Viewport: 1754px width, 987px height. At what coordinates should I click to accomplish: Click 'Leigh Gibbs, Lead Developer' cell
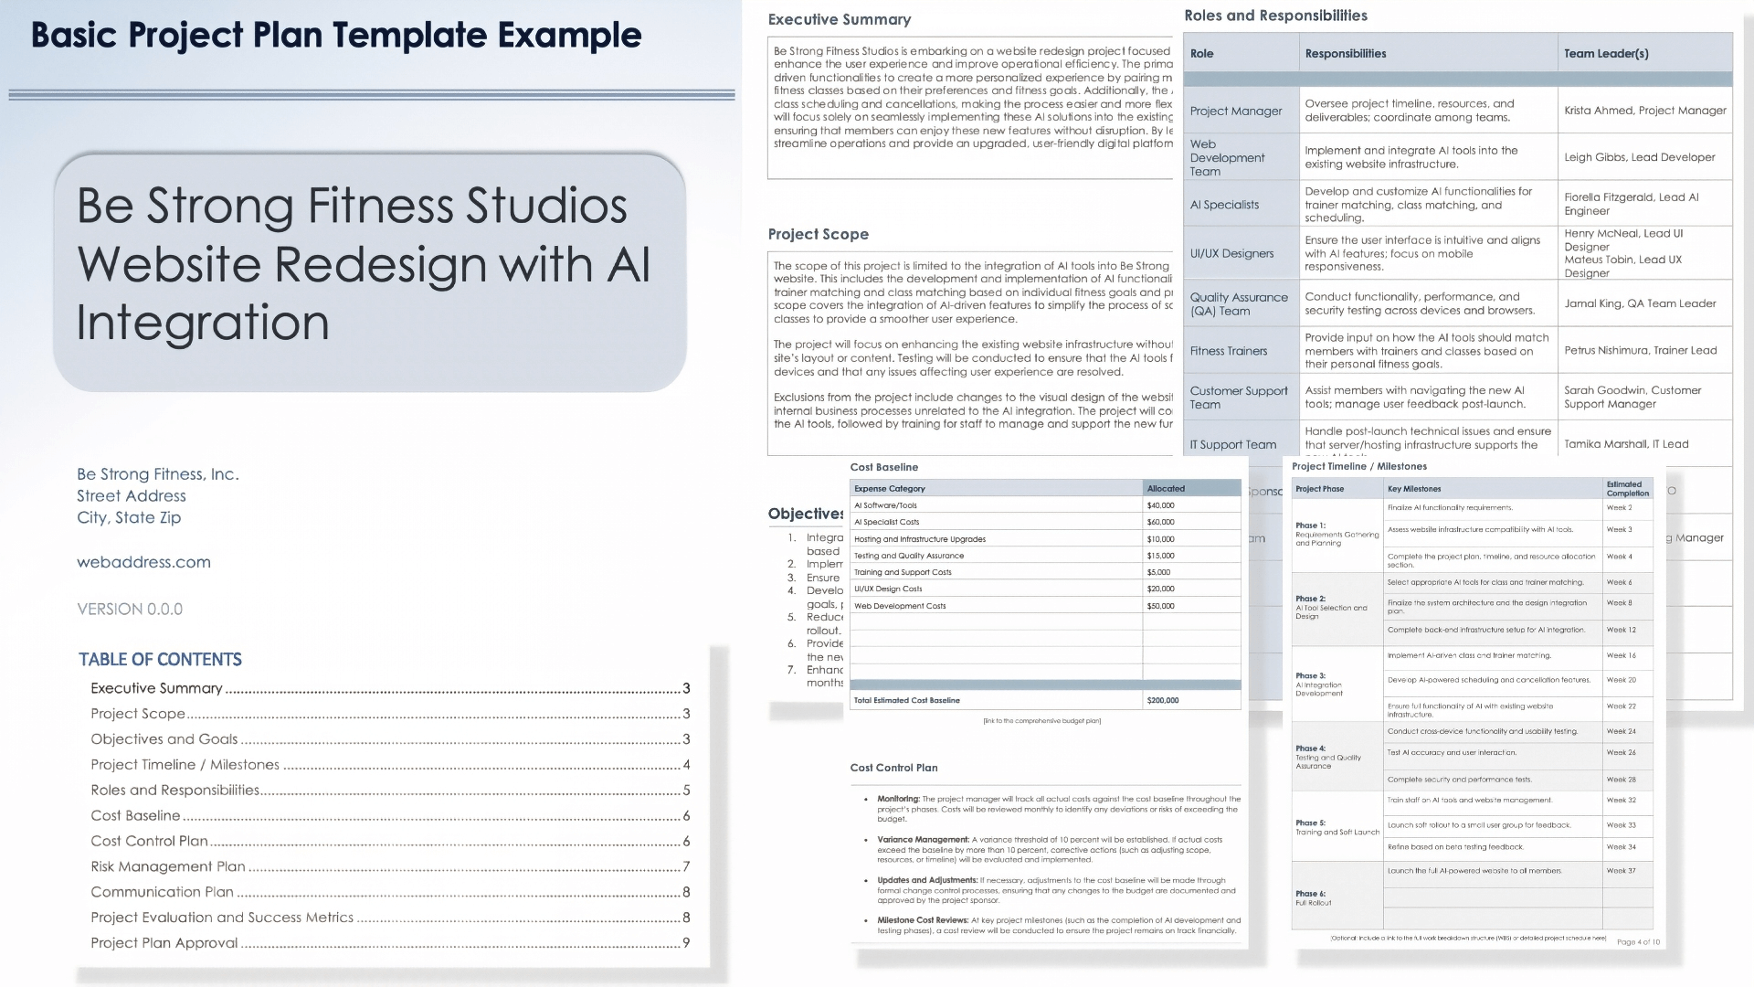point(1644,157)
